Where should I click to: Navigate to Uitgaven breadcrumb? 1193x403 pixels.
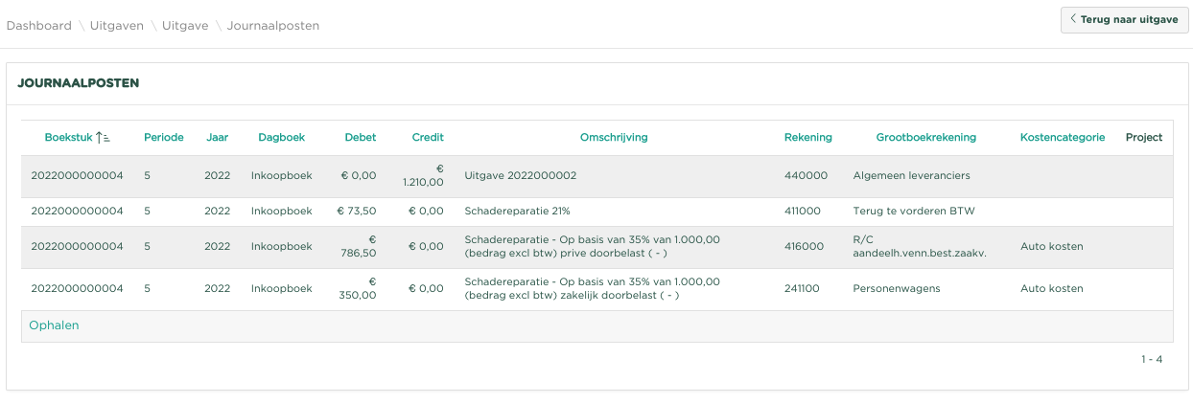pos(116,26)
